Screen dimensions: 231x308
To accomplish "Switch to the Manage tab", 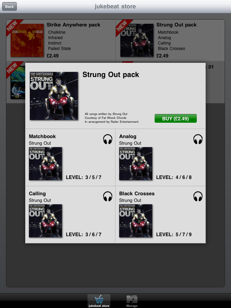I will [x=132, y=301].
